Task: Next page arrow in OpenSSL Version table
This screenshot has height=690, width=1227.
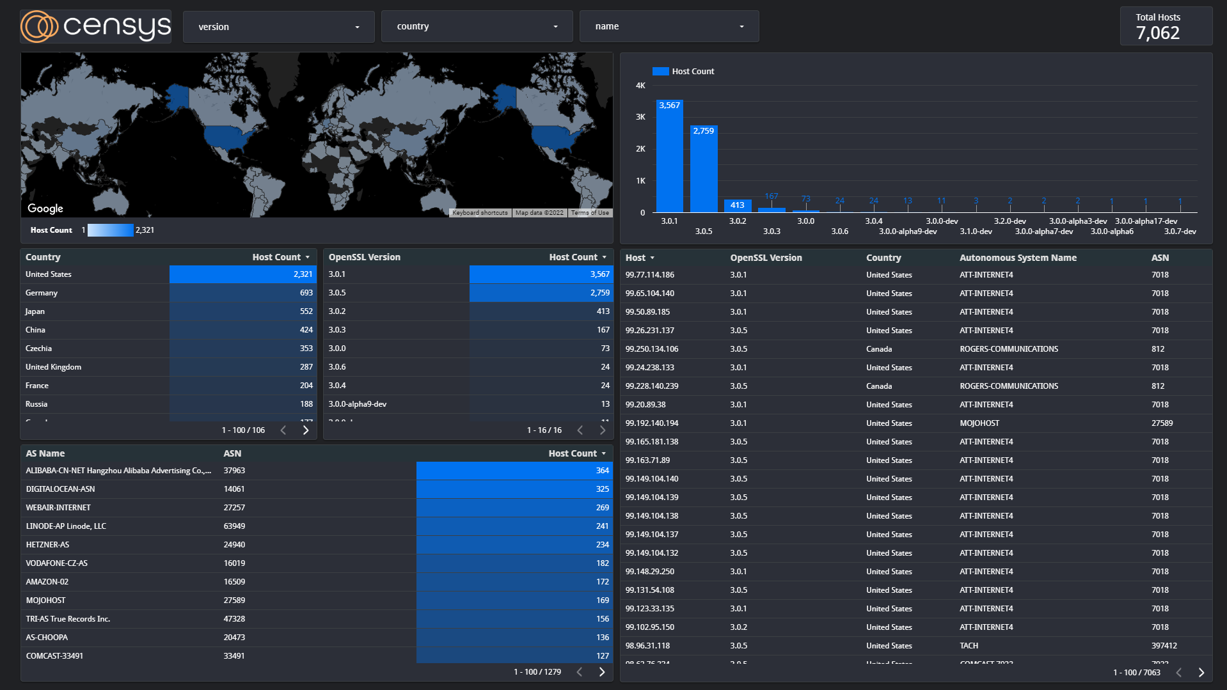Action: (x=602, y=430)
